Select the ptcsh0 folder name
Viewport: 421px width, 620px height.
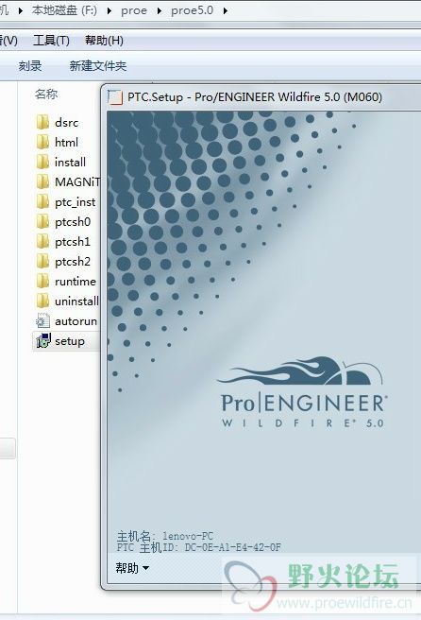(x=73, y=222)
